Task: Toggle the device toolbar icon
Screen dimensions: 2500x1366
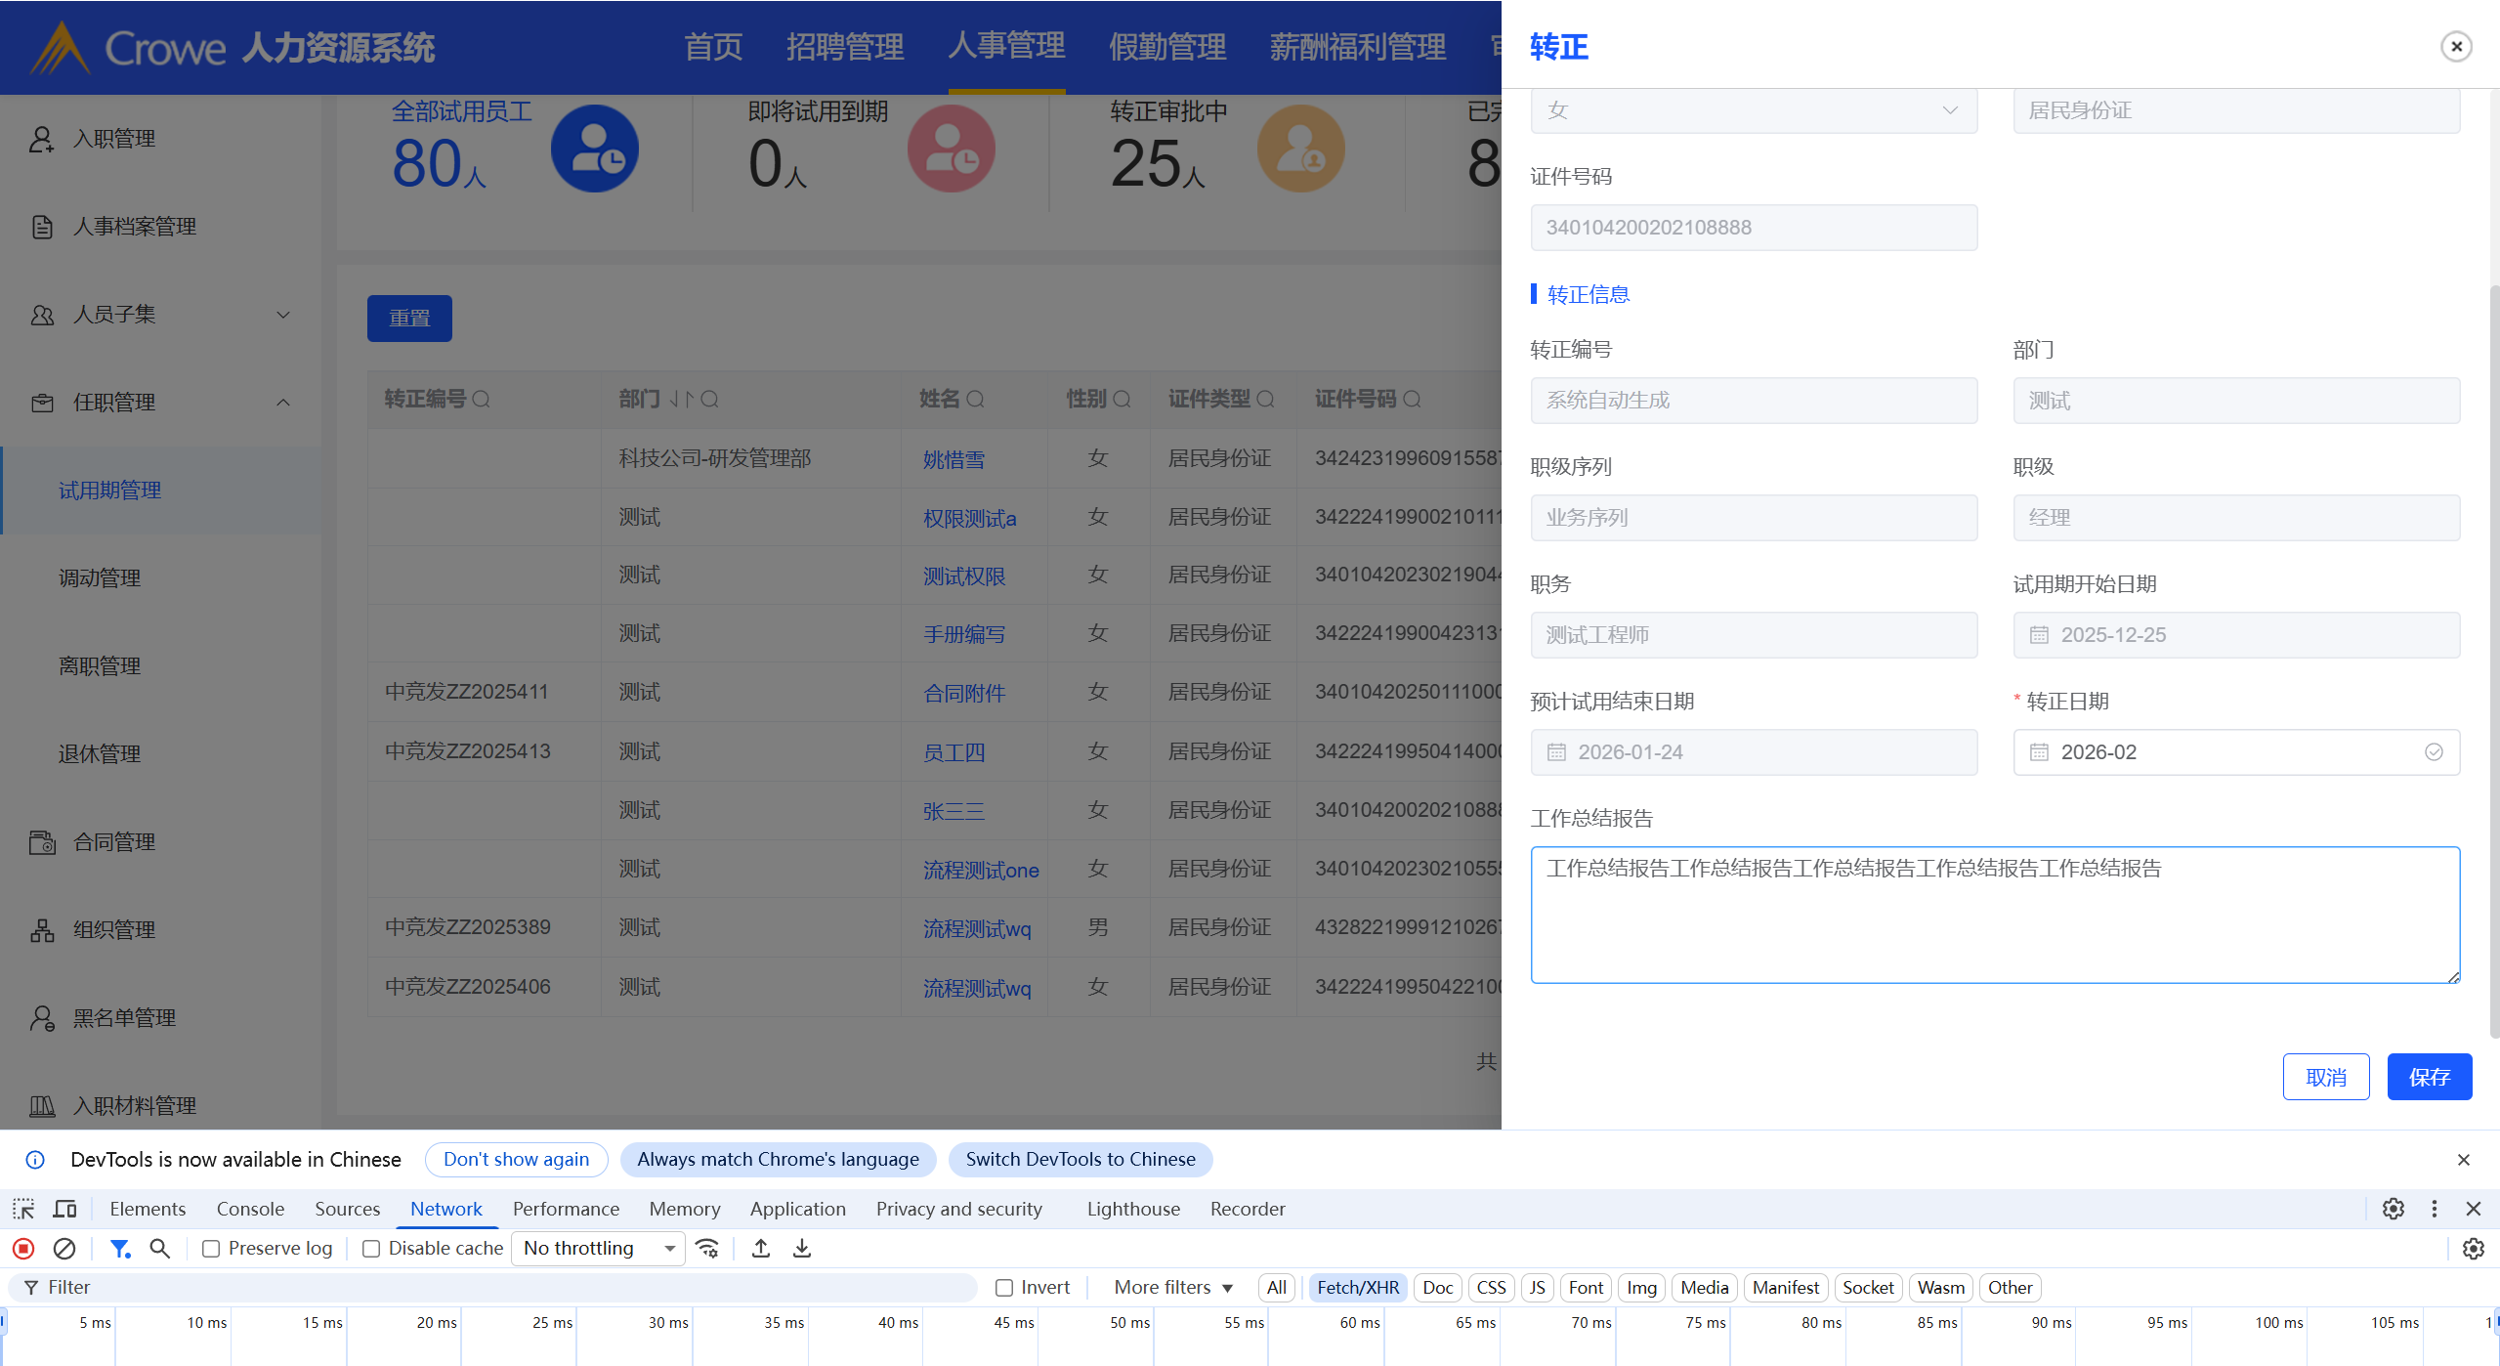Action: pos(64,1209)
